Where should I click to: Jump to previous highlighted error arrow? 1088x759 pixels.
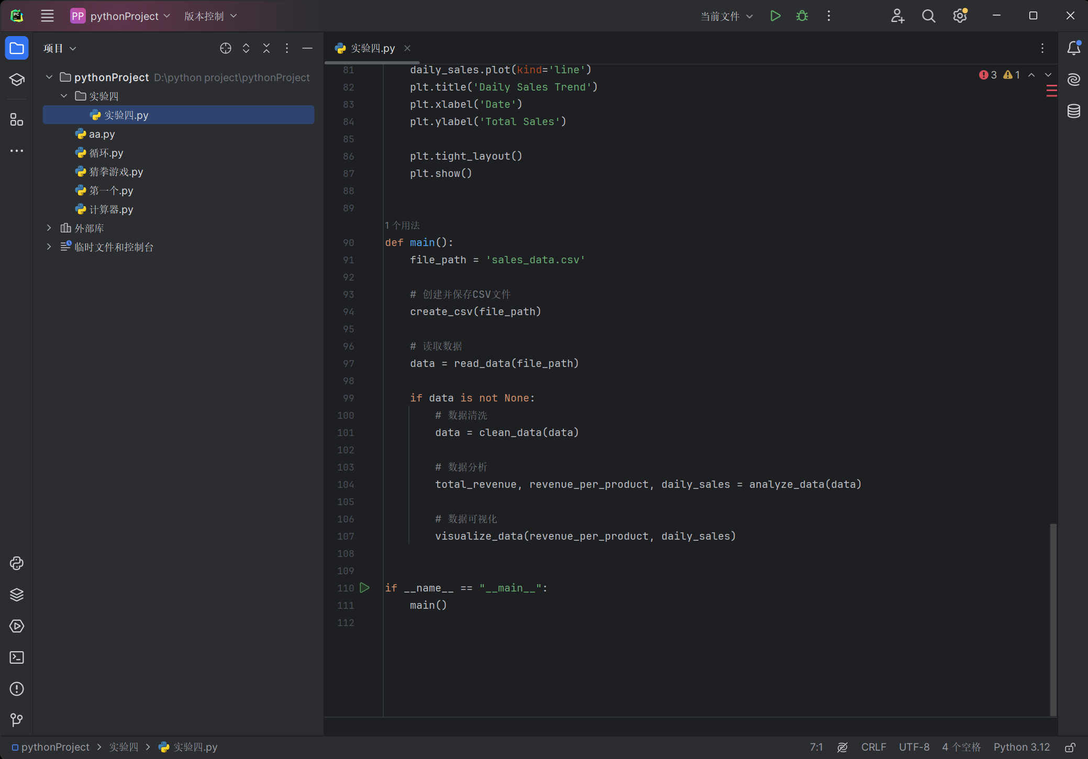coord(1031,75)
